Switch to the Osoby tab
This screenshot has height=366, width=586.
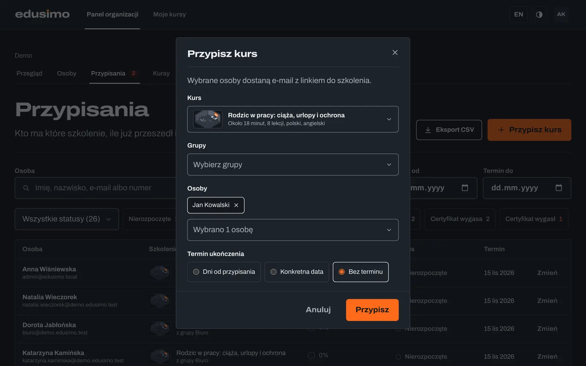(67, 74)
